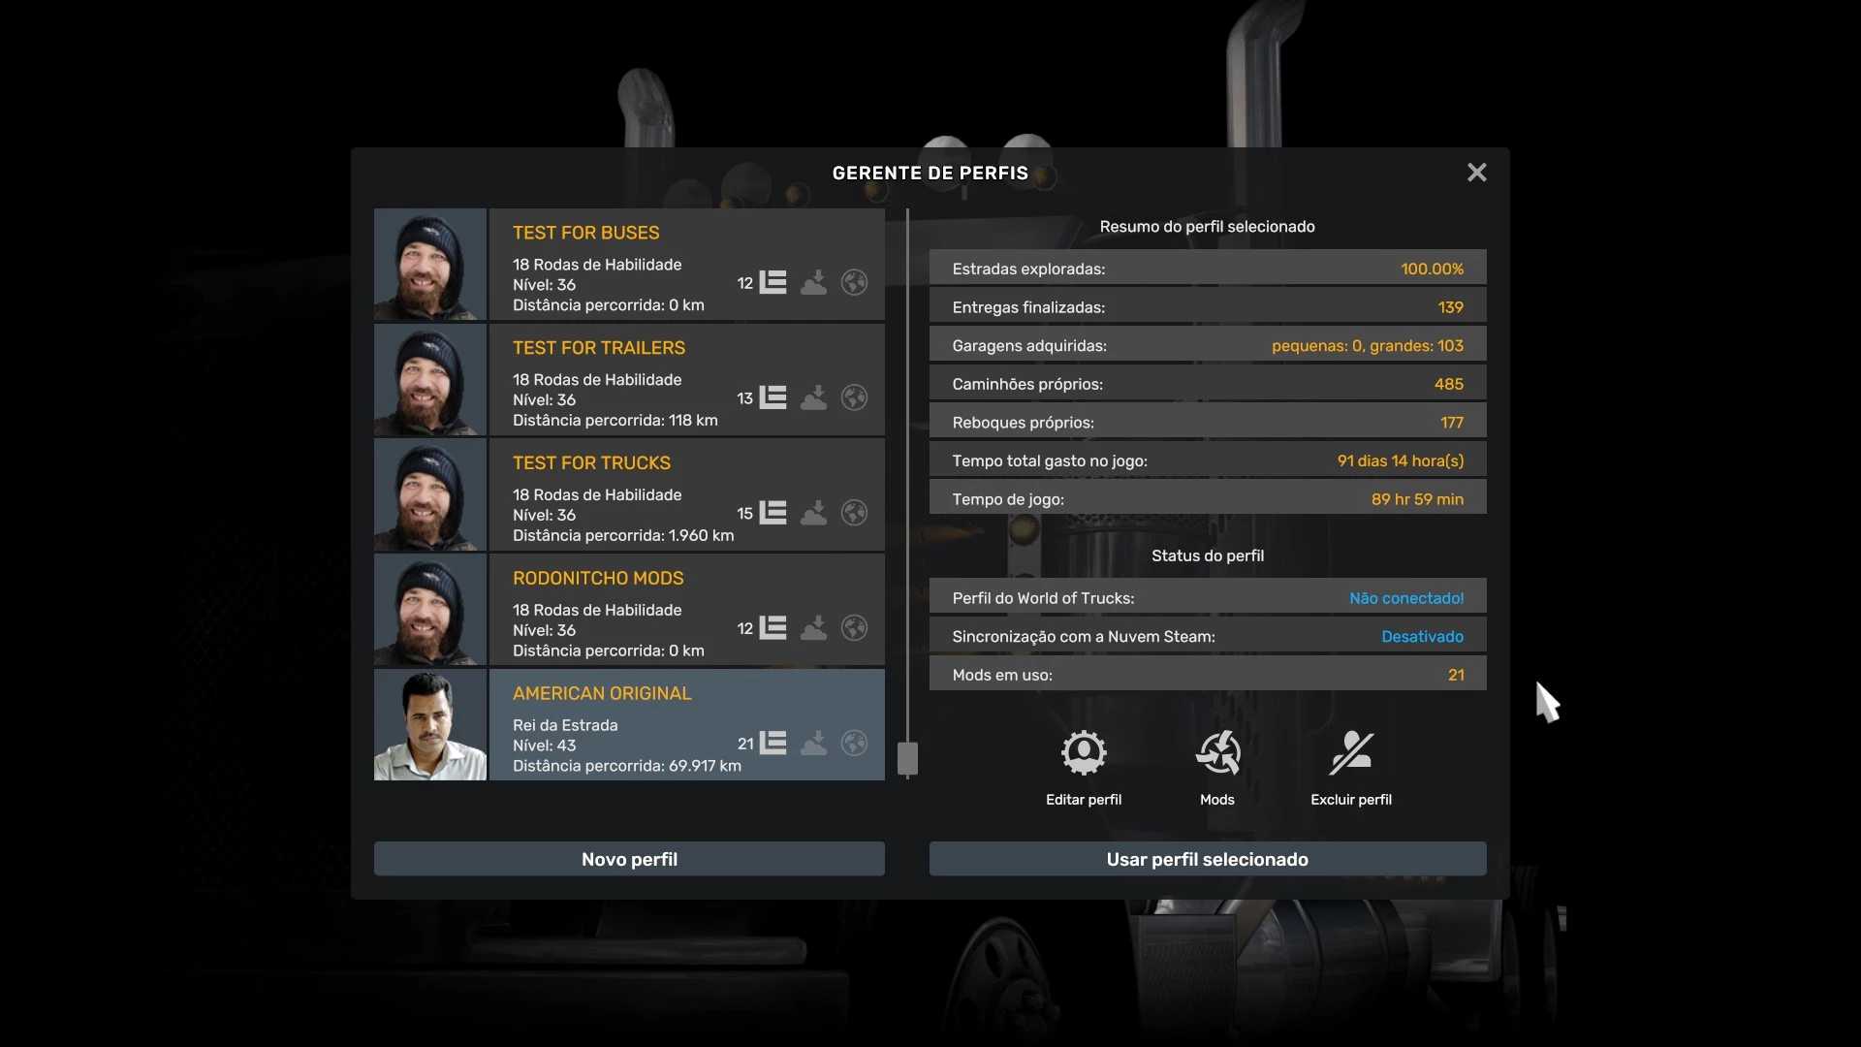
Task: Open Editar perfil gear icon
Action: click(x=1083, y=753)
